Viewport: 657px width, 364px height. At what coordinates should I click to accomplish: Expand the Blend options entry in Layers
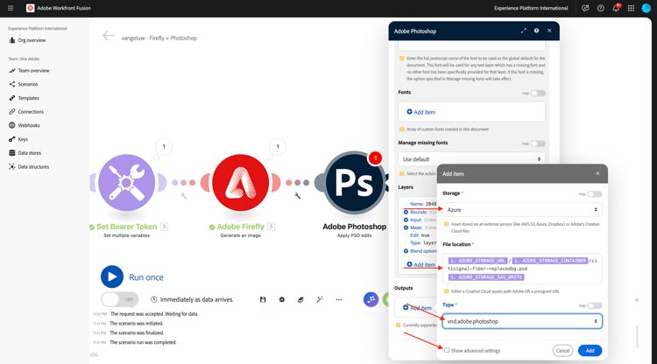coord(406,251)
